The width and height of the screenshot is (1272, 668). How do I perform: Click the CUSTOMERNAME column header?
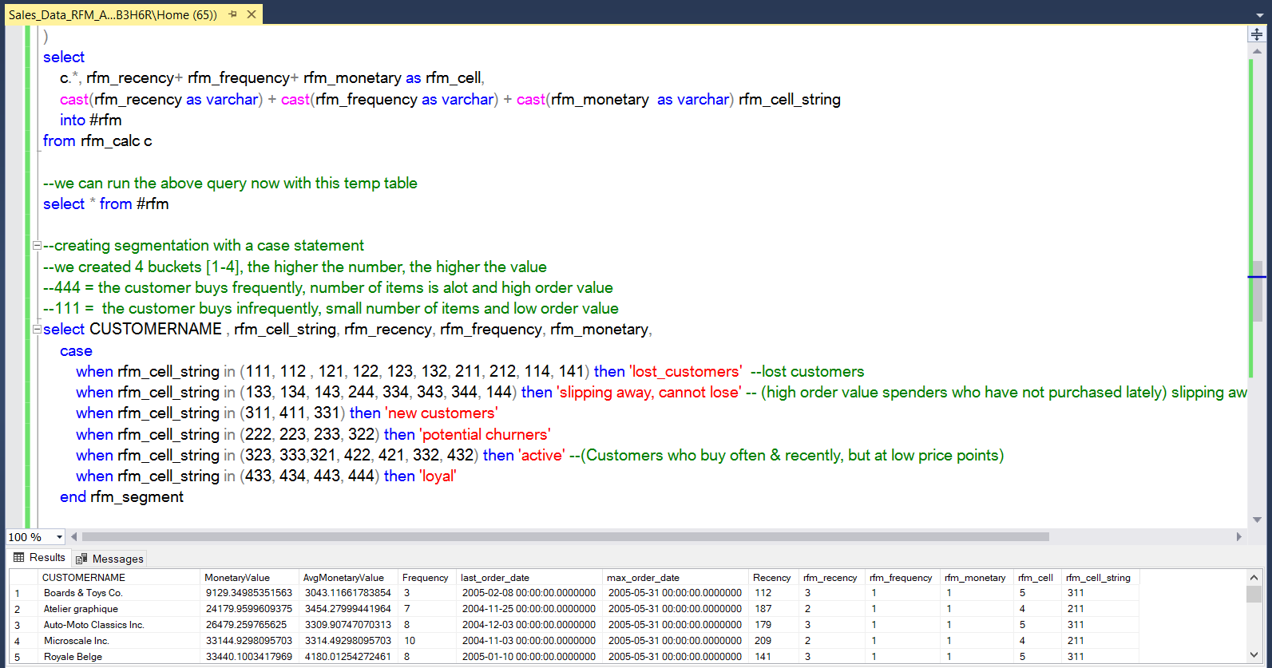(84, 578)
